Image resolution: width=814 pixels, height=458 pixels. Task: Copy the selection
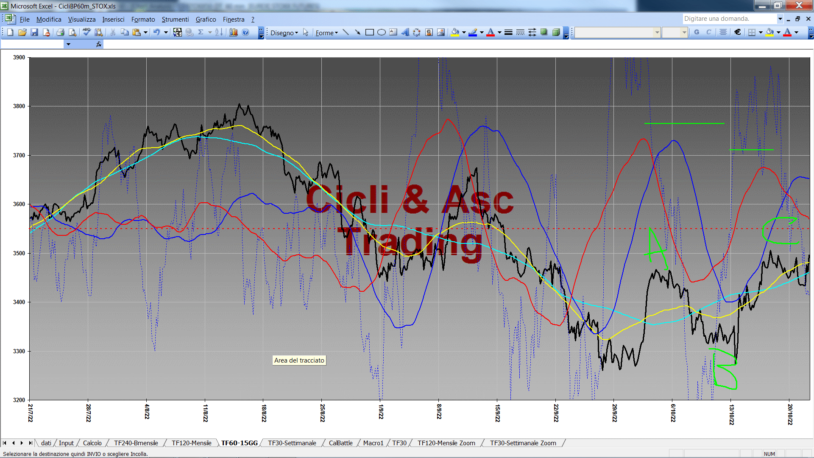pyautogui.click(x=125, y=32)
